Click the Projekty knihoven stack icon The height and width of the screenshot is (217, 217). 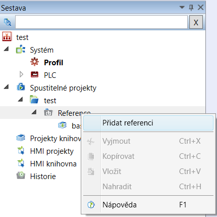click(x=21, y=138)
